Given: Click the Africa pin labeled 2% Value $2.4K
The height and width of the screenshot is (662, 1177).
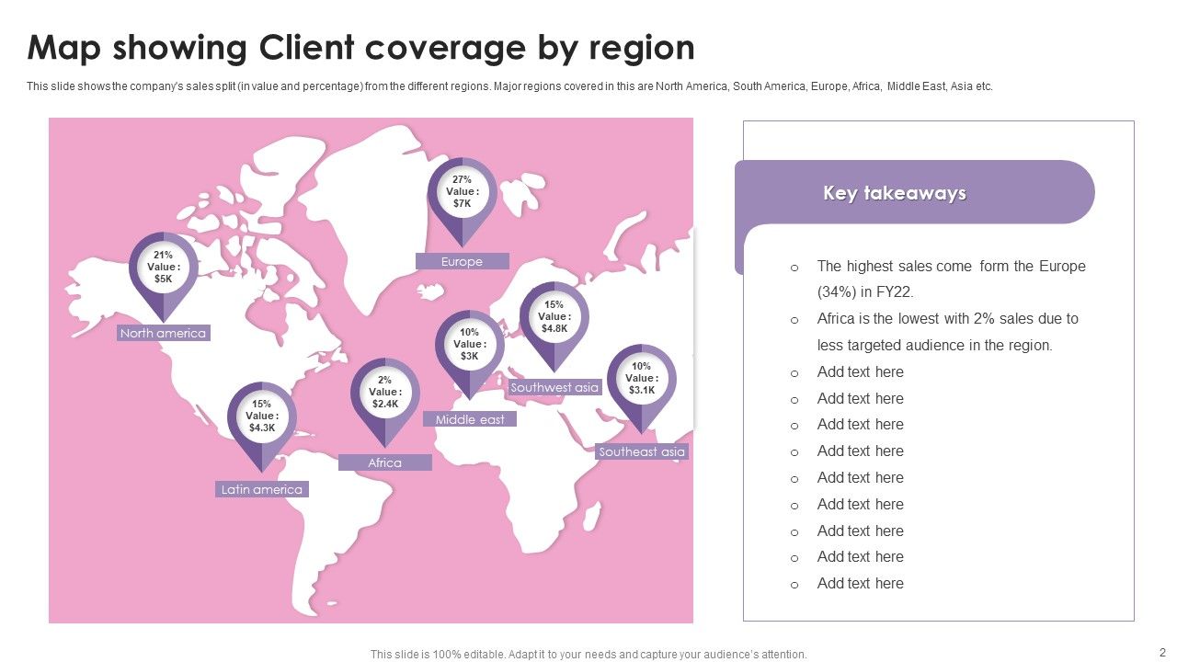Looking at the screenshot, I should tap(385, 391).
